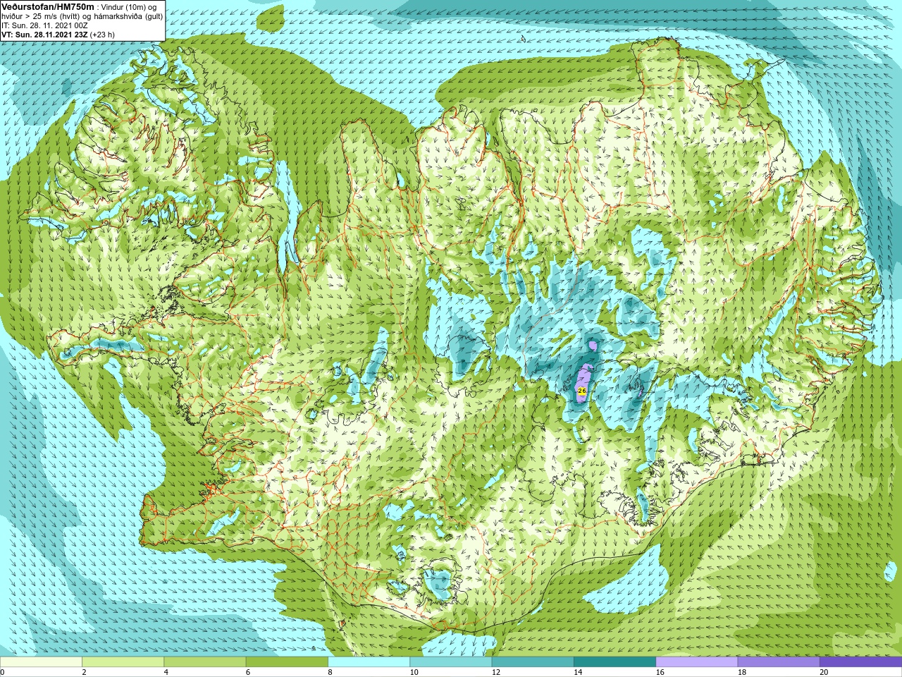Viewport: 902px width, 677px height.
Task: Click the "hviður > 25 m/s (hvítt)" description line
Action: (82, 16)
